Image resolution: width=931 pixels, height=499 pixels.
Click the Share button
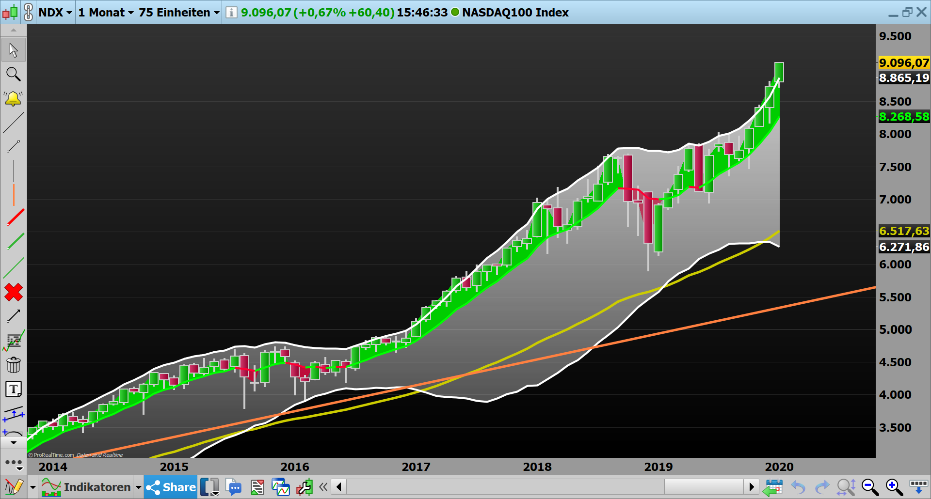(x=170, y=487)
